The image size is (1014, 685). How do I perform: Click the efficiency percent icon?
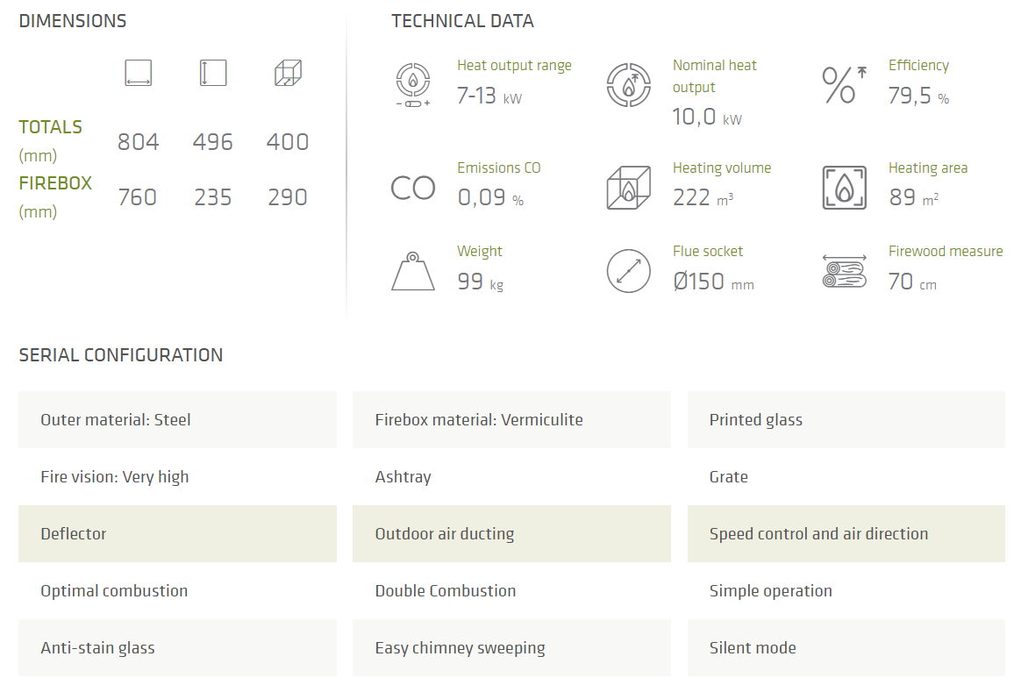(844, 85)
